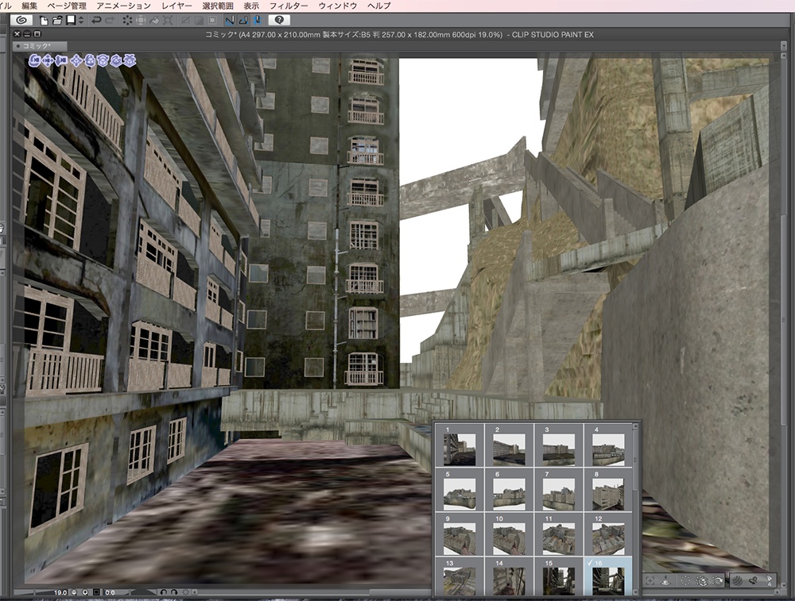Image resolution: width=795 pixels, height=601 pixels.
Task: Click the 0.0 rotation angle field
Action: click(110, 592)
